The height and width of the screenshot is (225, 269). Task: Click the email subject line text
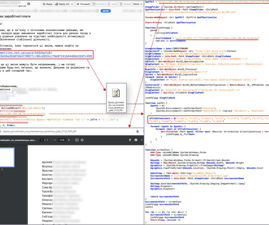15,16
